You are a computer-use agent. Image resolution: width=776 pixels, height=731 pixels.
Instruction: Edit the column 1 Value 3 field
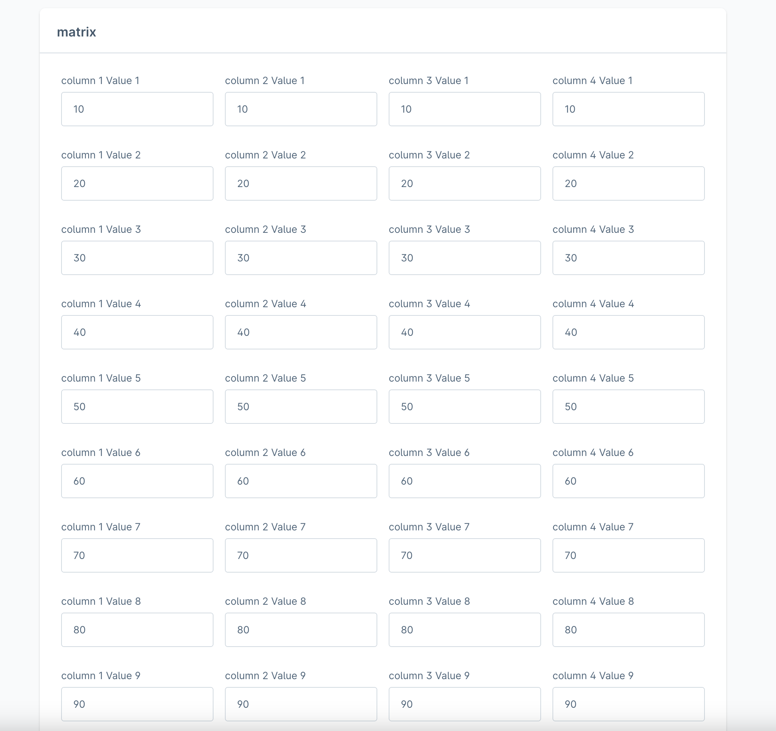[137, 257]
